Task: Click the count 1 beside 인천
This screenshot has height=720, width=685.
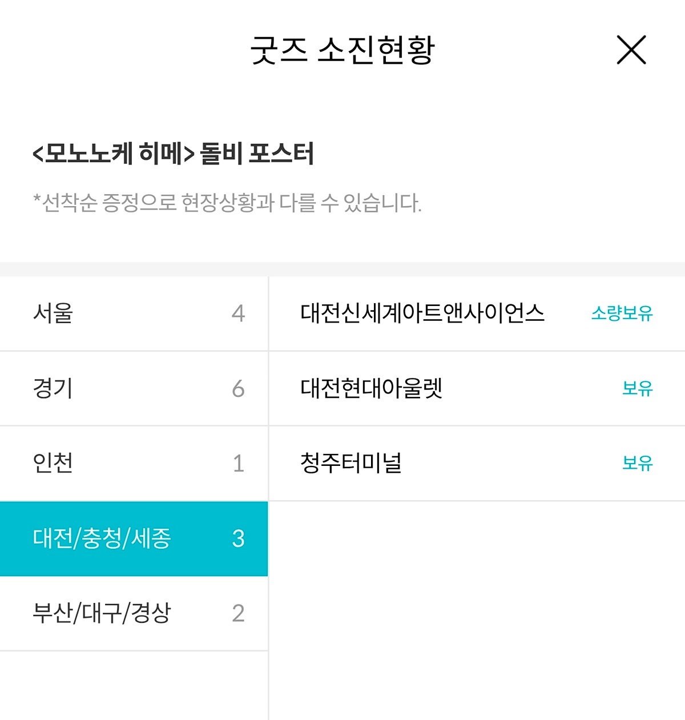Action: click(239, 464)
